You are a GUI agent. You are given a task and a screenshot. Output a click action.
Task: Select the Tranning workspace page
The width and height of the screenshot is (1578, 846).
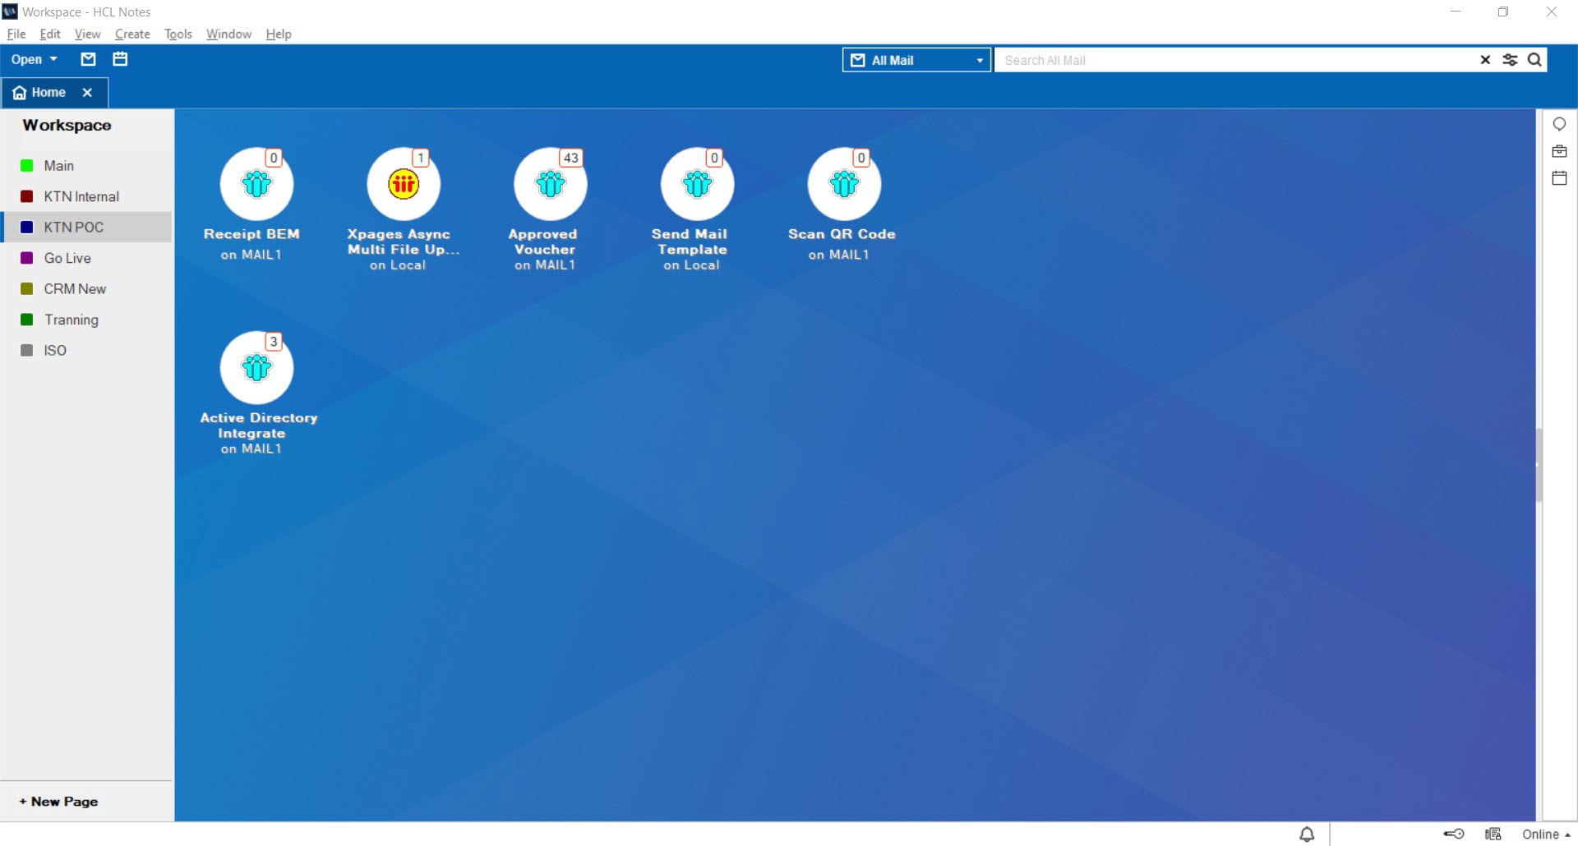86,320
